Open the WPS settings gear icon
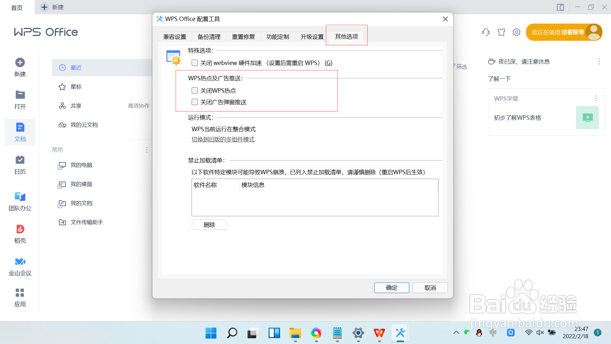The width and height of the screenshot is (611, 344). [516, 32]
